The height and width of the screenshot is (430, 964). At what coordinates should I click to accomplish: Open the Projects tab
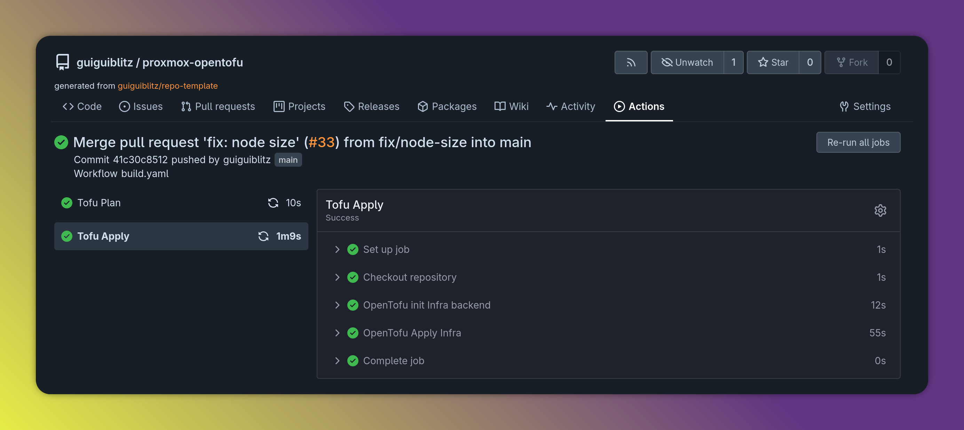[x=299, y=106]
